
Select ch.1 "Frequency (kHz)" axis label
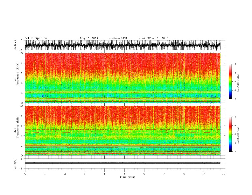[x=18, y=74]
